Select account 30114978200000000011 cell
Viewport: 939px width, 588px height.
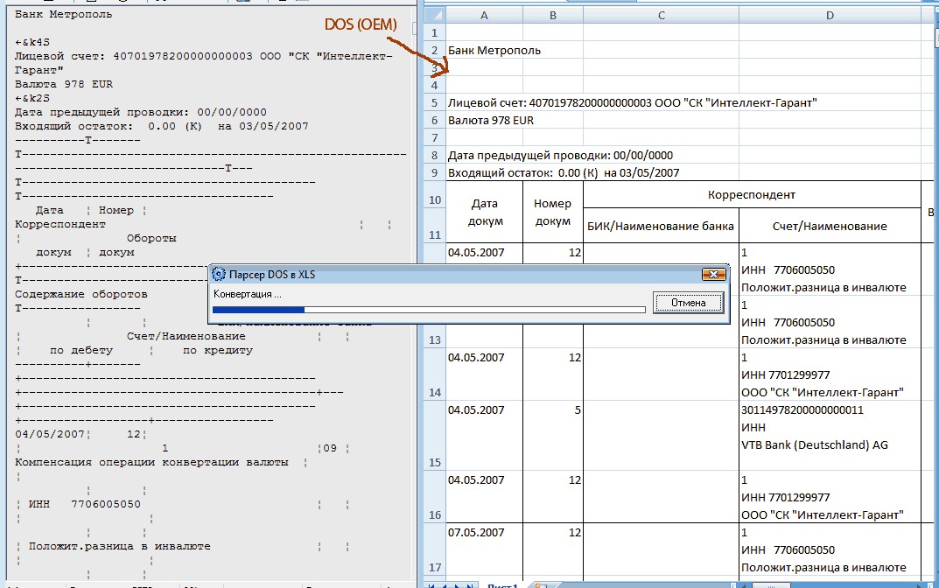click(x=802, y=410)
